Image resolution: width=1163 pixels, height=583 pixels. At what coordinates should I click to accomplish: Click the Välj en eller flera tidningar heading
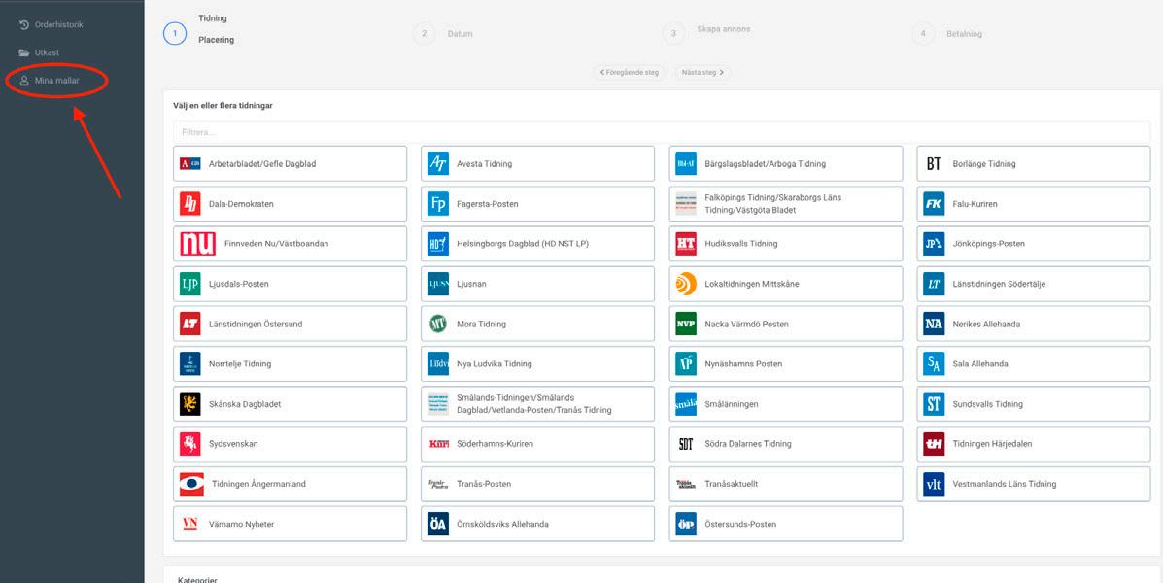point(222,106)
